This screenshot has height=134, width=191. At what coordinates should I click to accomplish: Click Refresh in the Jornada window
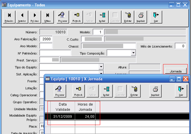click(78, 91)
